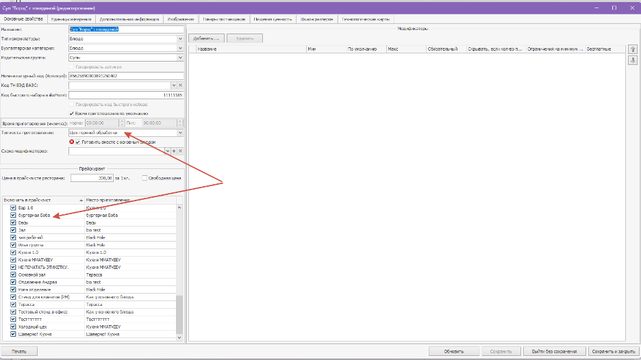Open the Пищевая ценность tab
This screenshot has height=360, width=641.
tap(274, 19)
